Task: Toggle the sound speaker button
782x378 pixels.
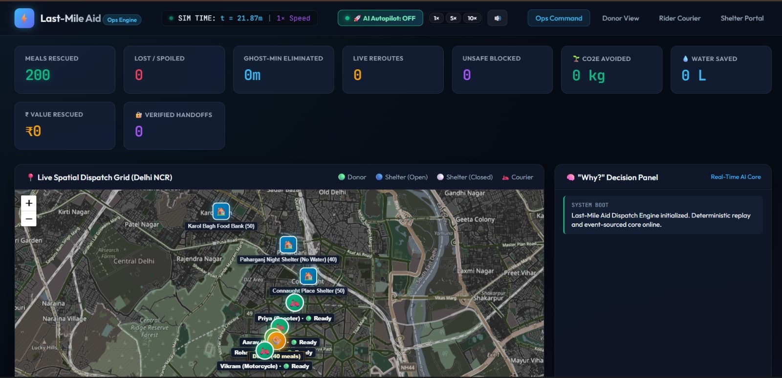Action: click(x=498, y=19)
